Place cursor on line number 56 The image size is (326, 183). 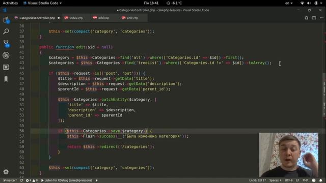coord(21,131)
